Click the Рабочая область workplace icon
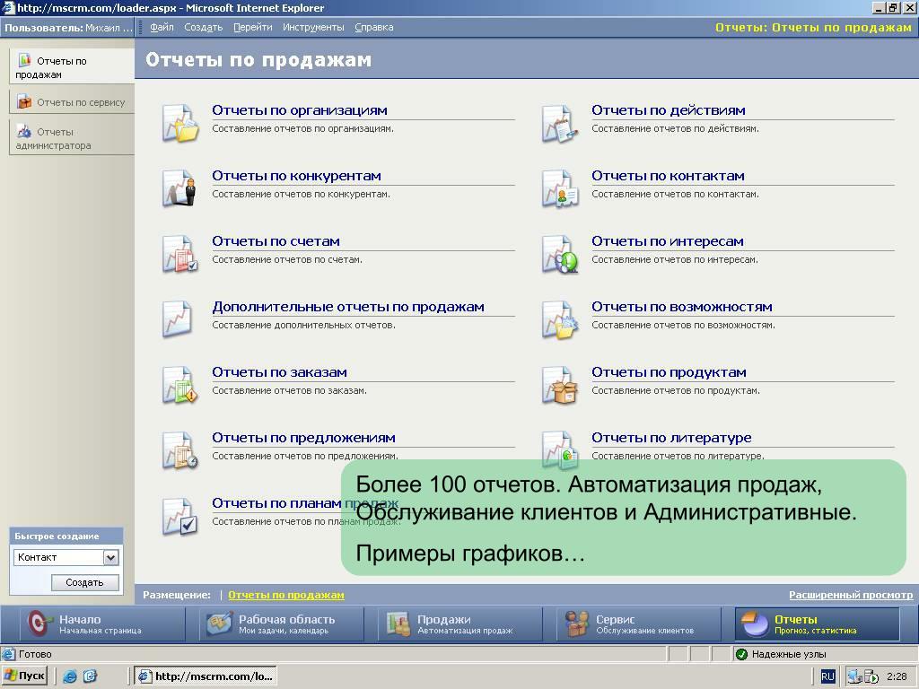 pos(220,624)
